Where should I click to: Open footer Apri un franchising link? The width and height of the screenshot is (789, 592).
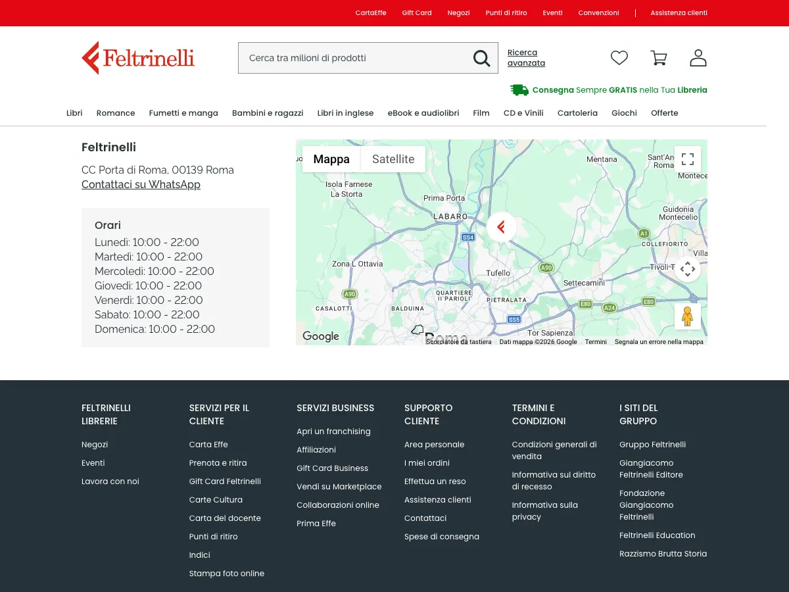(333, 432)
